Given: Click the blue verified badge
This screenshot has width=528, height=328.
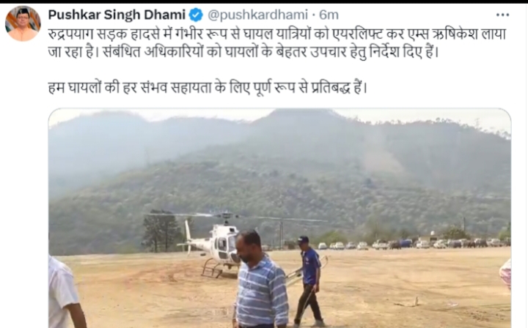Looking at the screenshot, I should tap(196, 15).
